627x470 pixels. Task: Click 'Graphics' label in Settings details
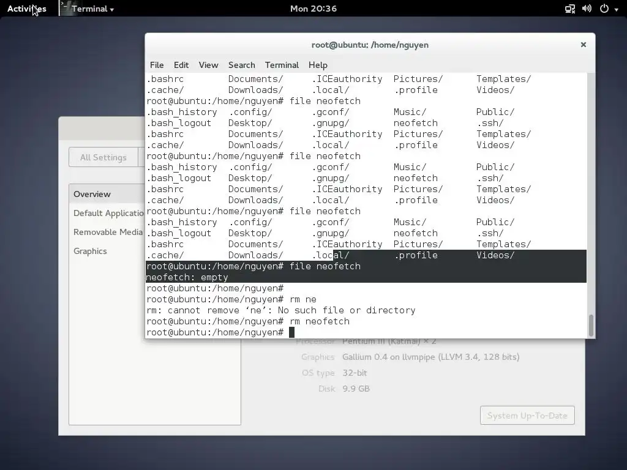[318, 357]
